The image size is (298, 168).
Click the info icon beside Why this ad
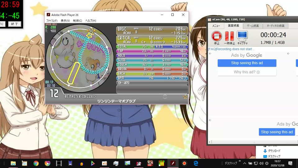point(258,72)
